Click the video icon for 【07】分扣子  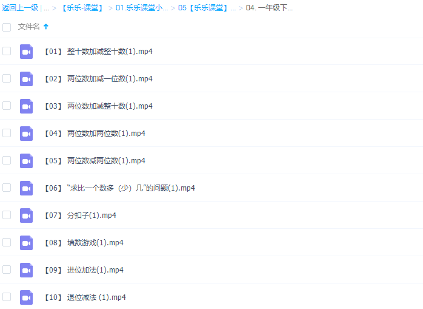coord(26,216)
